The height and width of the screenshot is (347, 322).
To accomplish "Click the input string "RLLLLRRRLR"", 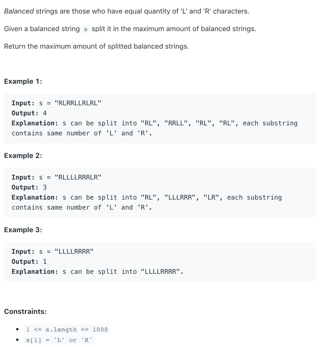I will click(78, 177).
